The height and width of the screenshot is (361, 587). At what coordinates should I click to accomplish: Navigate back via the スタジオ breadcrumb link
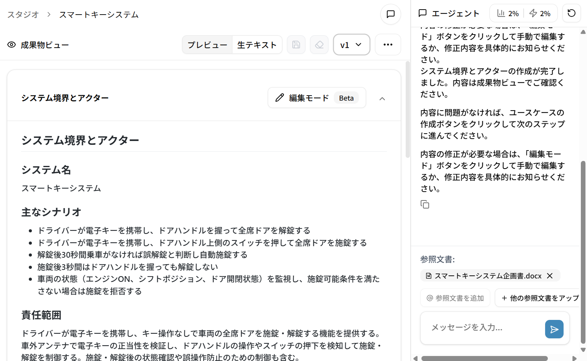pyautogui.click(x=23, y=14)
